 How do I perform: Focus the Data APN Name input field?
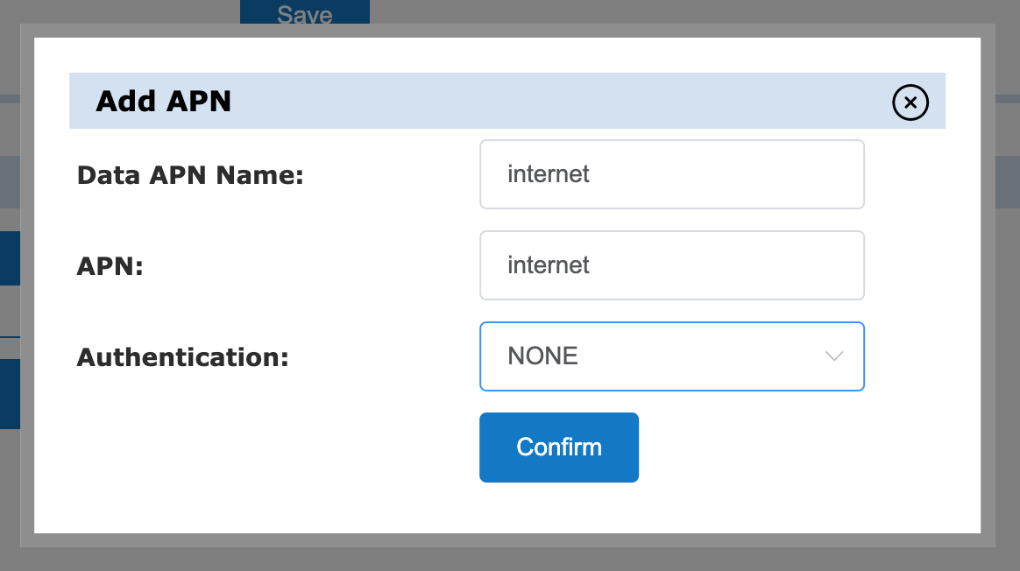(671, 174)
